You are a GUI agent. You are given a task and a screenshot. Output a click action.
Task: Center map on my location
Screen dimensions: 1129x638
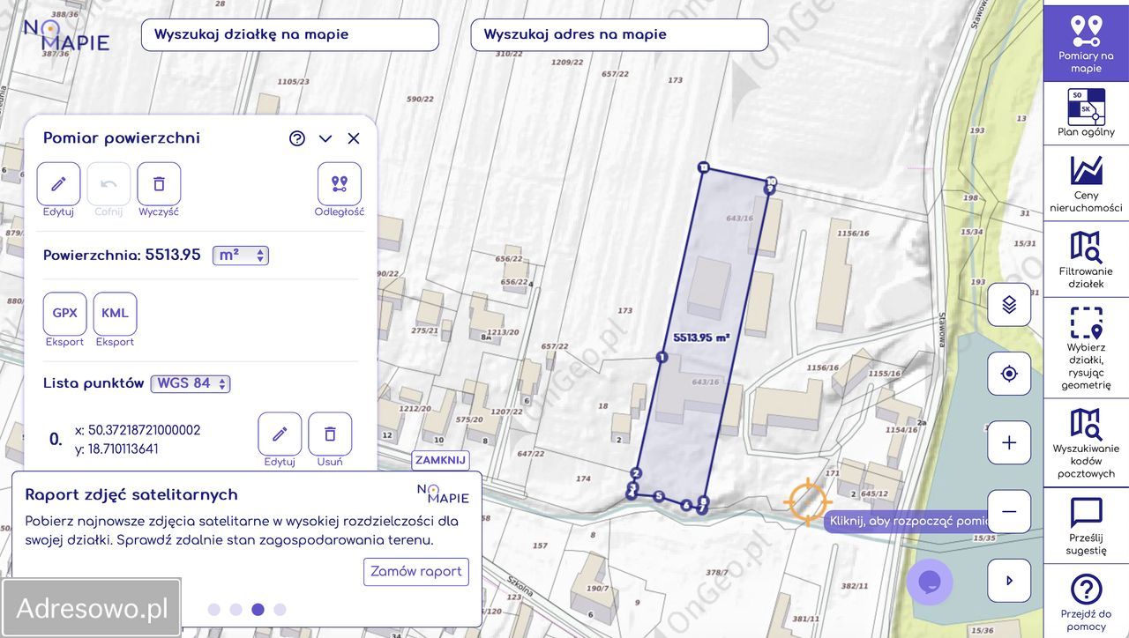(x=1009, y=374)
